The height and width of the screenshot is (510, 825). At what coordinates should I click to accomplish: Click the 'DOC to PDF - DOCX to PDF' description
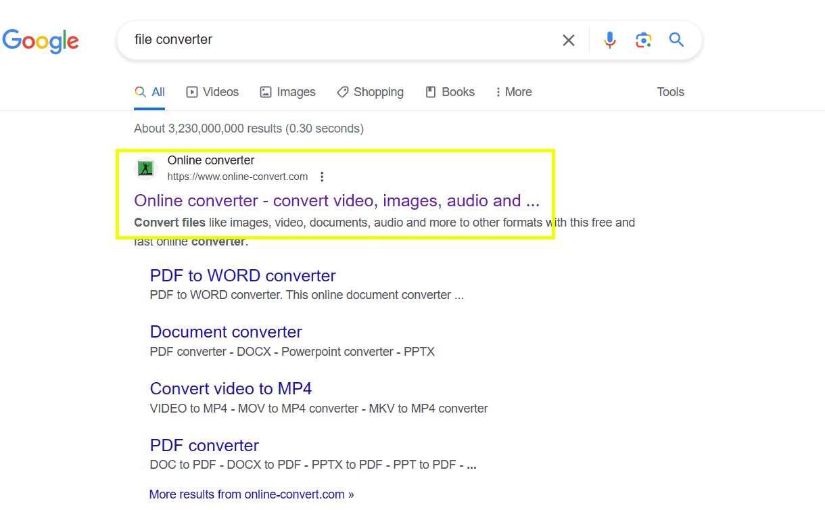(313, 465)
